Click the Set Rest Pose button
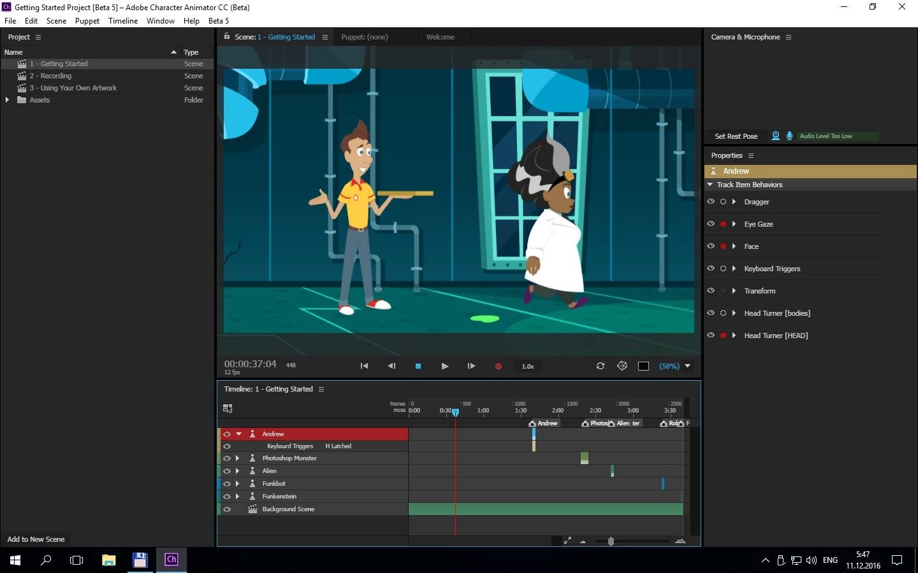 click(736, 136)
